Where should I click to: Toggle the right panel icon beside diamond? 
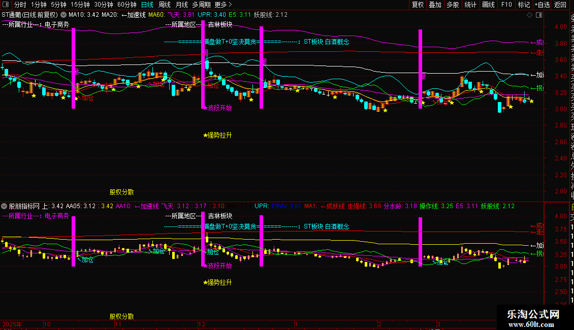tap(539, 15)
